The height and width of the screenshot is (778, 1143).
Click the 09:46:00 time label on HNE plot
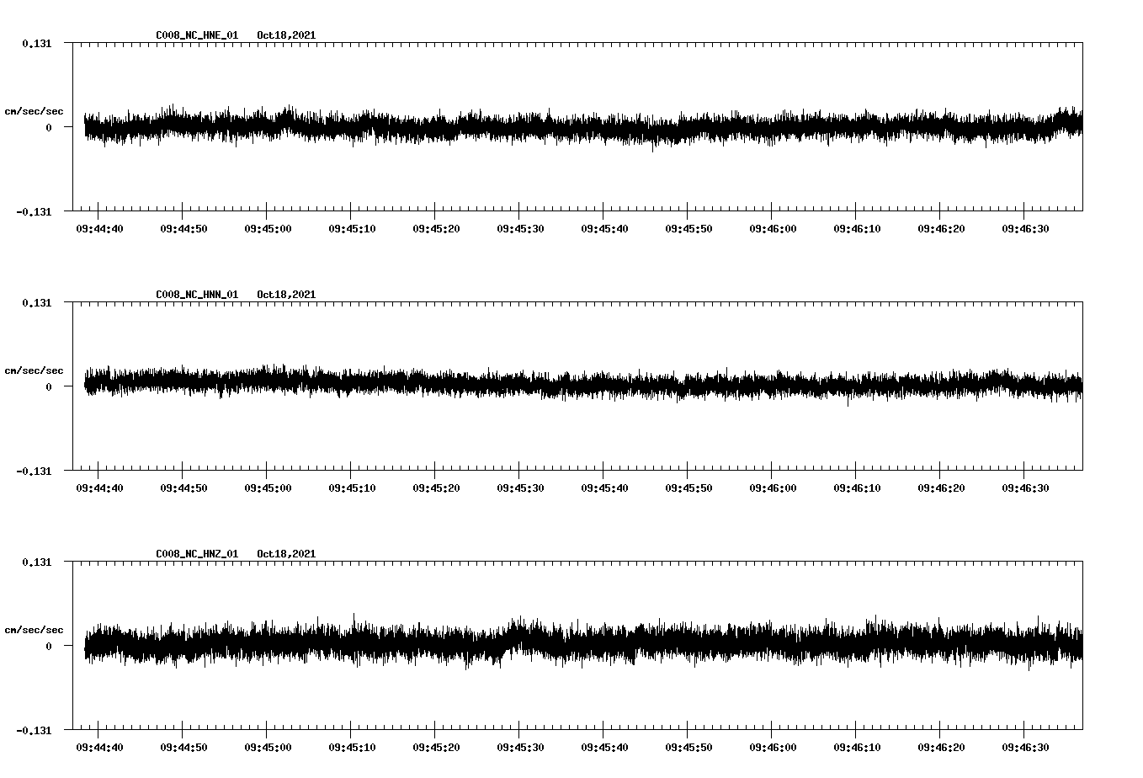point(773,229)
